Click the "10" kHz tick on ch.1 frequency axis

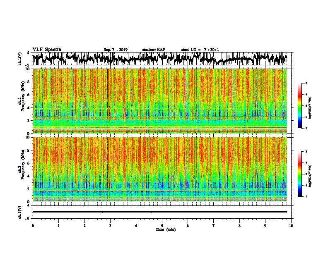[28, 69]
